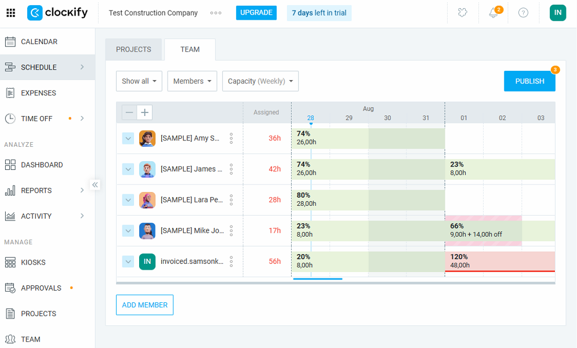
Task: Open Mike Johnson's row options menu
Action: pos(231,230)
